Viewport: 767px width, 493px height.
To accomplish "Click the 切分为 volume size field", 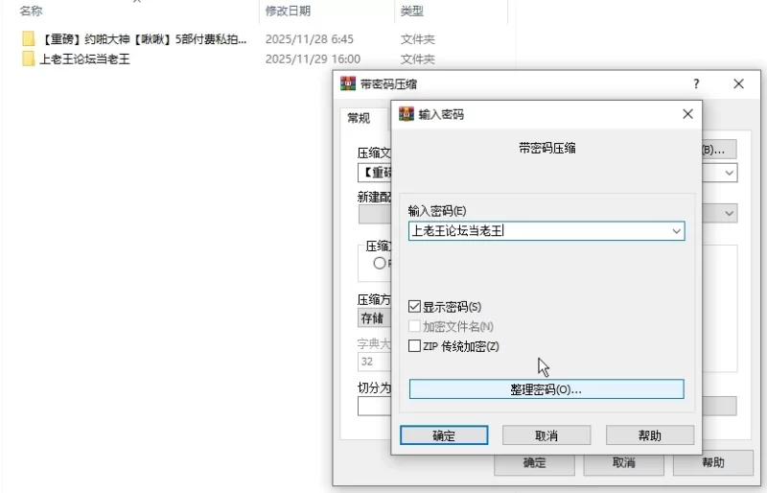I will [x=375, y=407].
